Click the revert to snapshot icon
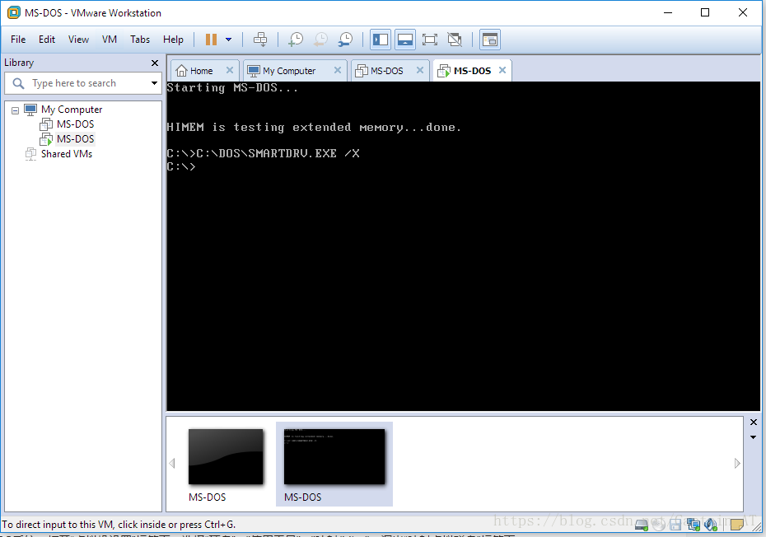766x537 pixels. click(x=320, y=40)
